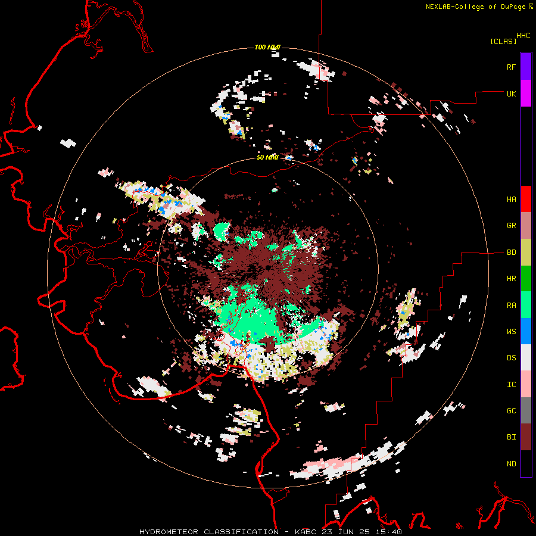Click the WS legend label

511,332
